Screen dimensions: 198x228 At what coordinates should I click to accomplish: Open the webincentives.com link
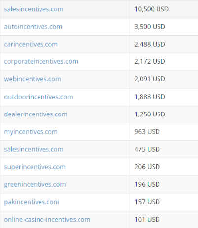coord(33,79)
